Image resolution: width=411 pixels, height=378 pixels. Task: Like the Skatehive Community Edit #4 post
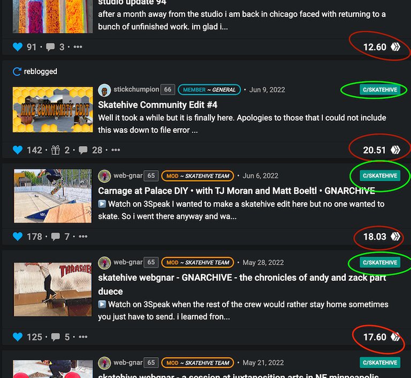[18, 150]
